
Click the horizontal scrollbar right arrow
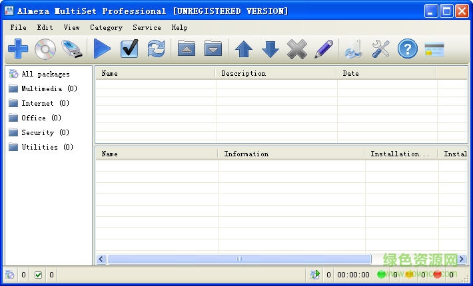click(x=377, y=259)
